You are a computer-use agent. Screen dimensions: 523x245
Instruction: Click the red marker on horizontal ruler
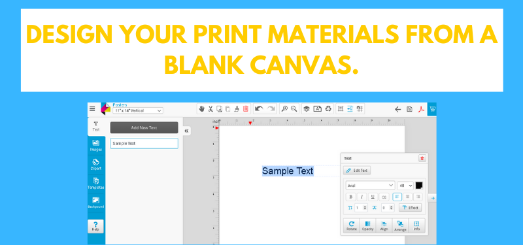point(250,123)
